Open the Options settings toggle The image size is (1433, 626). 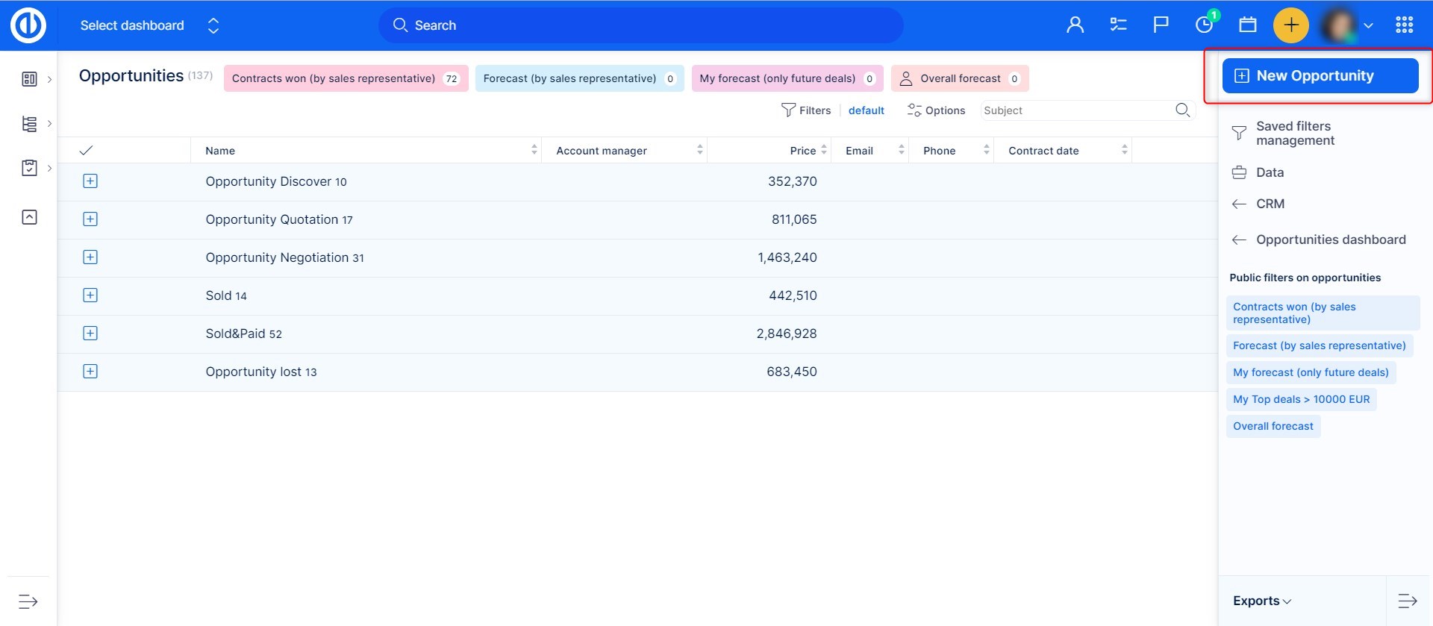[936, 110]
